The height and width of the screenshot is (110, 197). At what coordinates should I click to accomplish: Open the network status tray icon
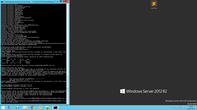coord(181,107)
